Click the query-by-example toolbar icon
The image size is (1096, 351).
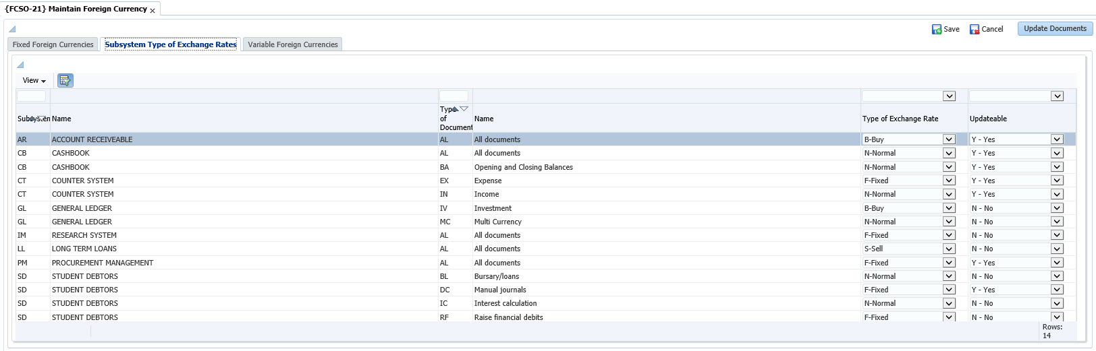65,81
